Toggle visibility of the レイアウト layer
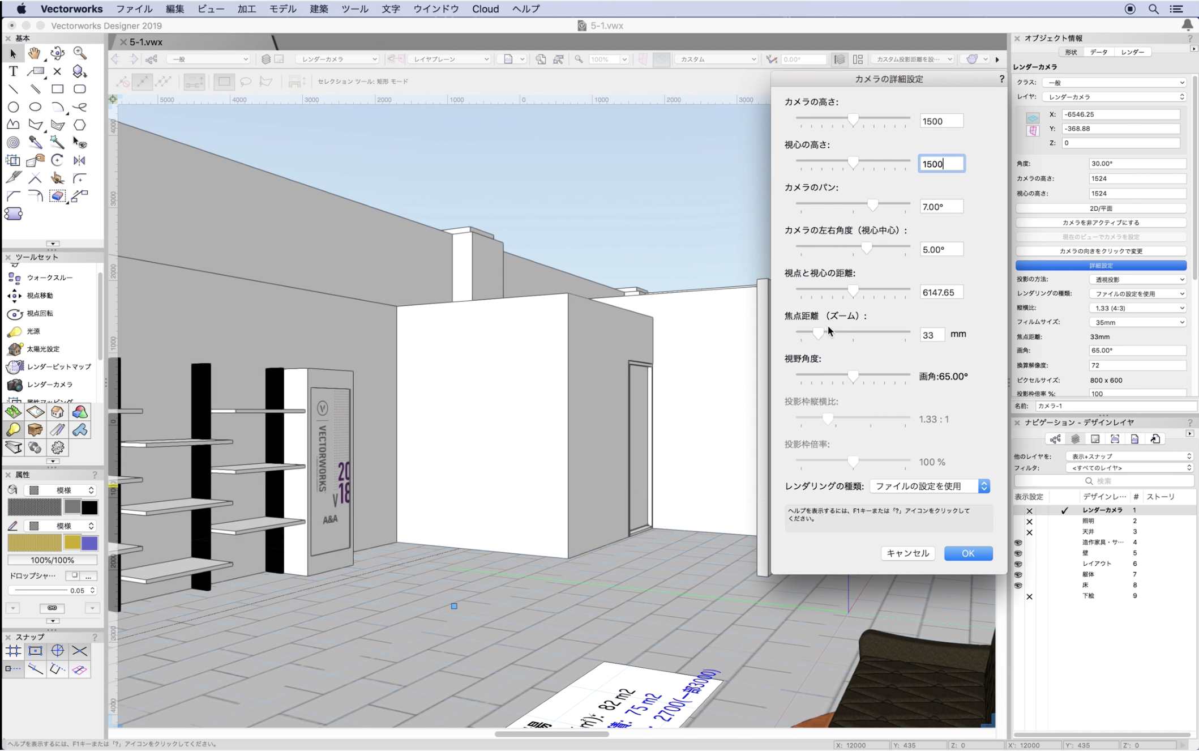The width and height of the screenshot is (1199, 751). pyautogui.click(x=1018, y=564)
